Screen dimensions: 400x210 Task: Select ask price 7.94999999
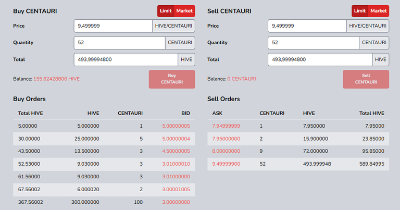(226, 126)
